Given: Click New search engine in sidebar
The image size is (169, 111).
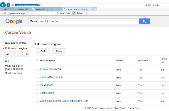Looking at the screenshot, I should click(16, 43).
